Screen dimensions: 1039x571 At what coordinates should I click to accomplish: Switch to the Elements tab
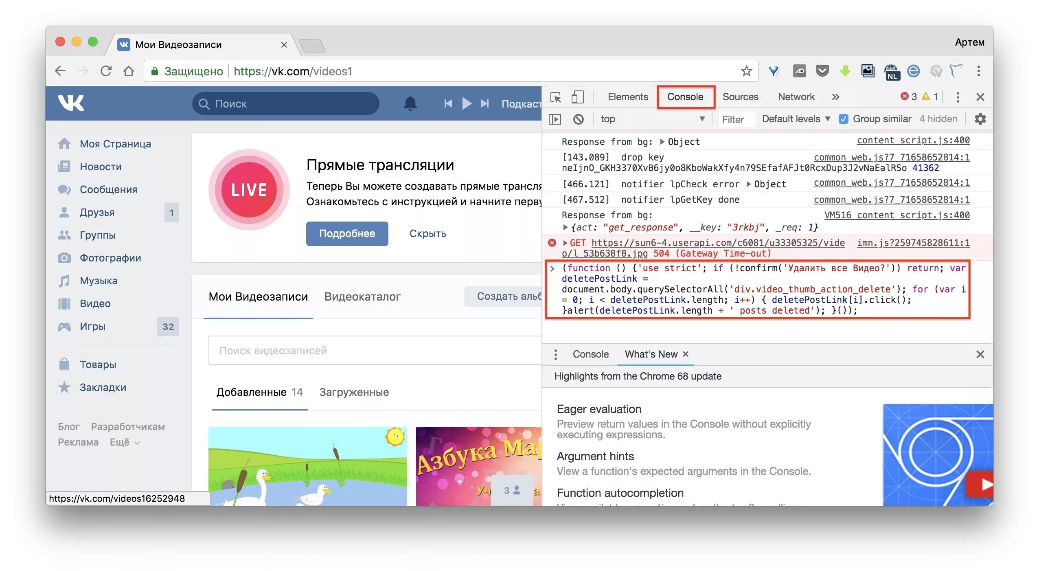[627, 97]
